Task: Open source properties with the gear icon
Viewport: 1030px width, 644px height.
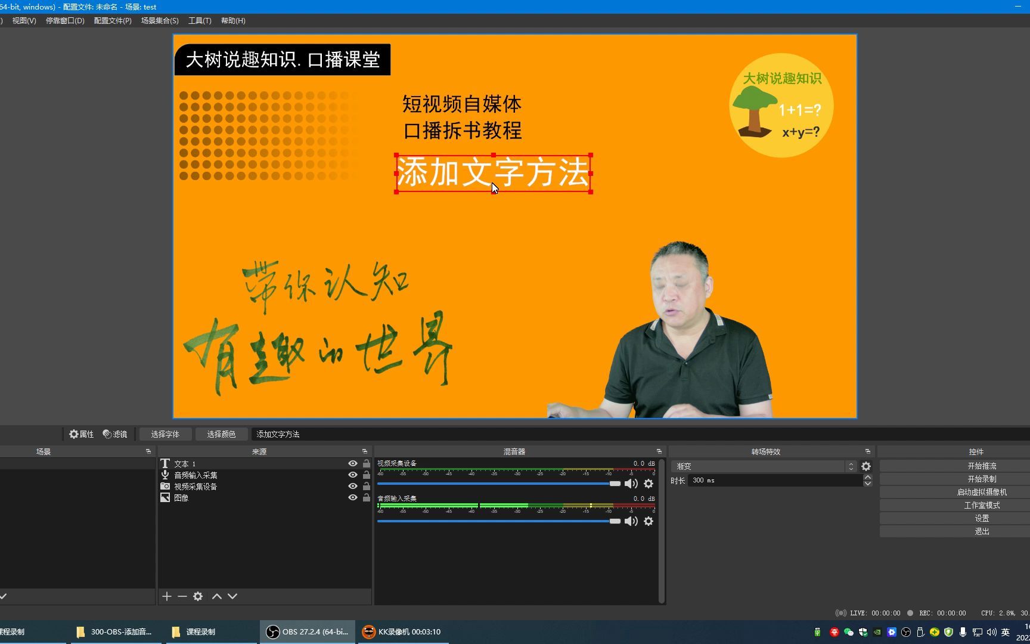Action: tap(198, 596)
